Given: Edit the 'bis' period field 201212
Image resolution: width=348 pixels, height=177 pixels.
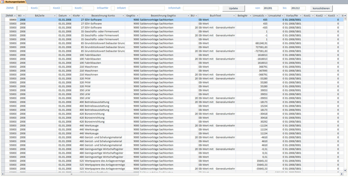Looking at the screenshot, I should pyautogui.click(x=298, y=8).
